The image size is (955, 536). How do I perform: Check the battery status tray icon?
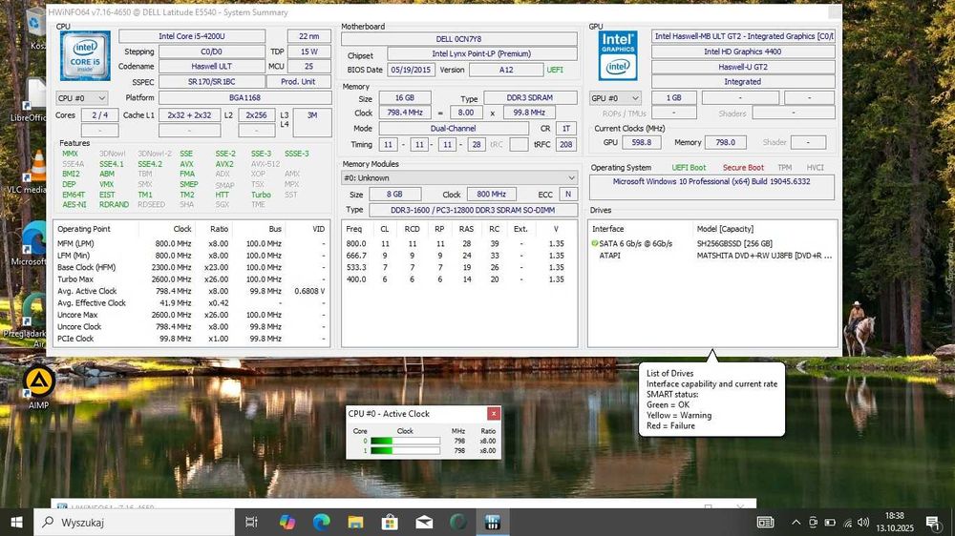point(830,522)
